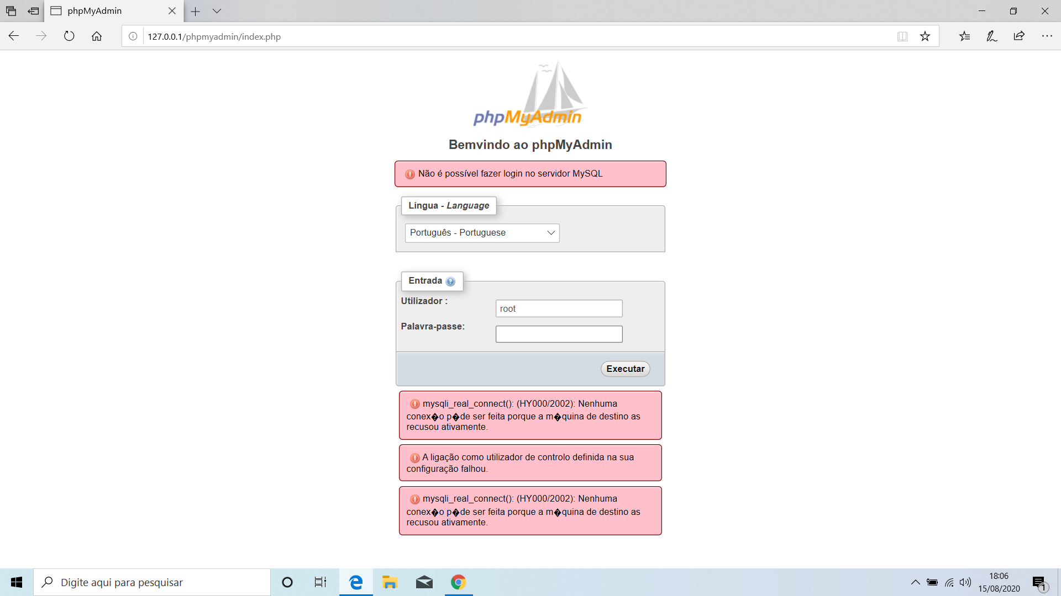Click the share page icon
This screenshot has height=596, width=1061.
[x=1019, y=36]
